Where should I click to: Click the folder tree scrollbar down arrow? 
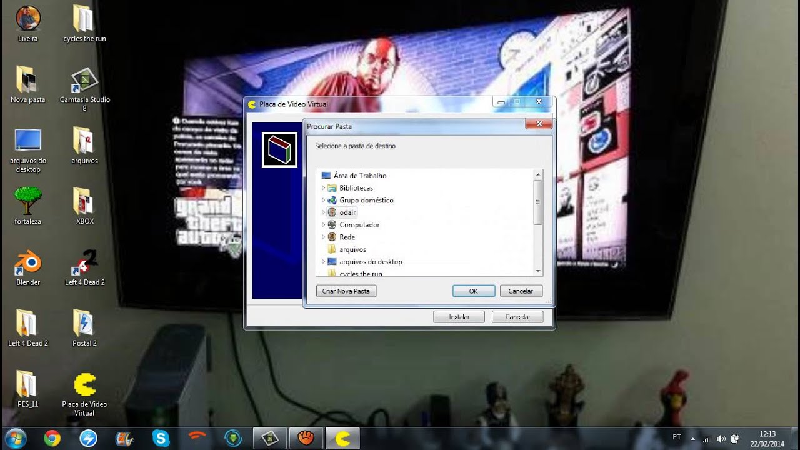538,271
